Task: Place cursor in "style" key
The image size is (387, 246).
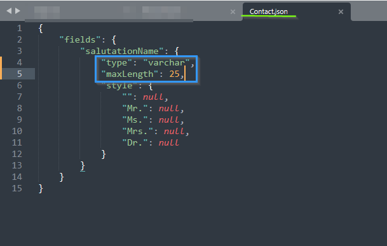Action: pyautogui.click(x=119, y=86)
